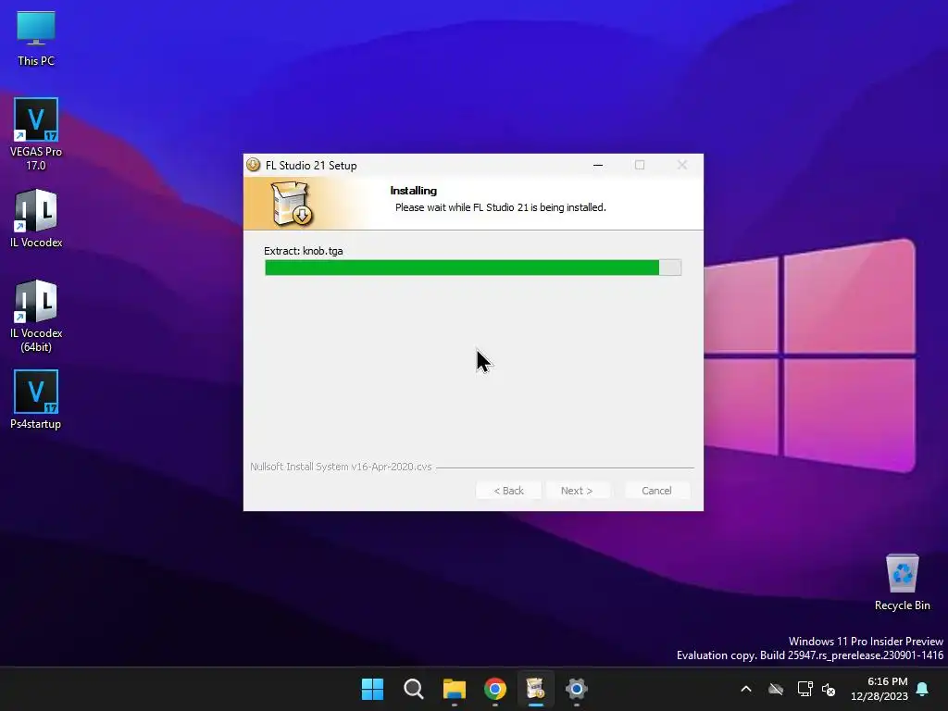The width and height of the screenshot is (948, 711).
Task: Select the VEGAS Pro 17.0 desktop shortcut
Action: pyautogui.click(x=36, y=134)
